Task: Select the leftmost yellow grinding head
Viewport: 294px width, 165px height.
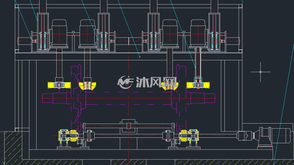Action: (59, 85)
